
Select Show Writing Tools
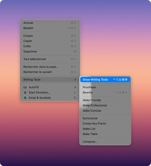click(x=105, y=80)
